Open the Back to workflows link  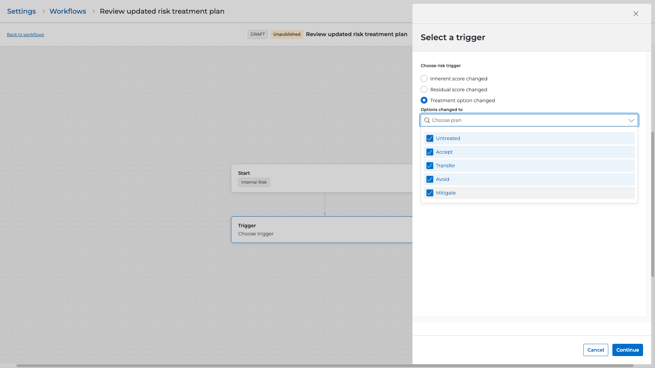(x=25, y=35)
